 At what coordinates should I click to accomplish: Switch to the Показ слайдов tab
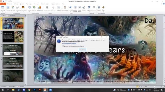tap(45, 4)
